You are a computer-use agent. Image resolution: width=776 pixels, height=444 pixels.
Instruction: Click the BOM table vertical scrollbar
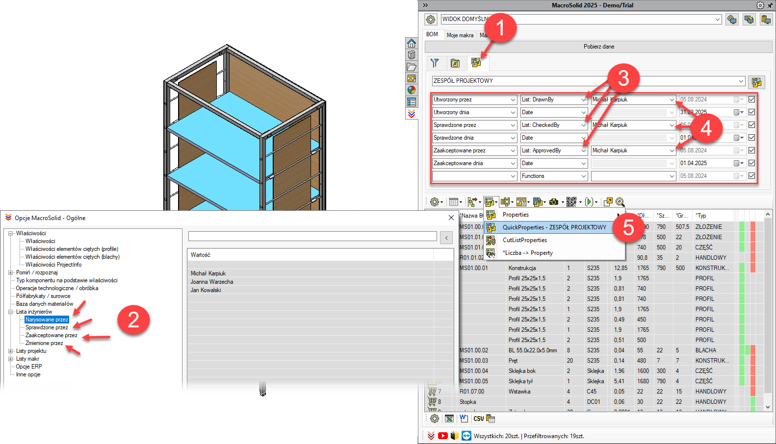(x=768, y=311)
